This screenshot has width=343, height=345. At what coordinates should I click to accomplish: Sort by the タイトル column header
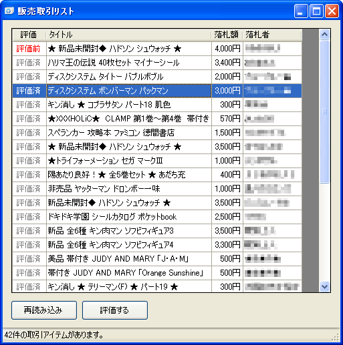click(x=128, y=35)
